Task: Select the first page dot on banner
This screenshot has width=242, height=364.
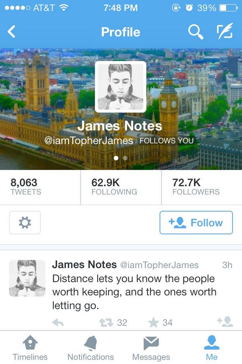Action: [116, 158]
